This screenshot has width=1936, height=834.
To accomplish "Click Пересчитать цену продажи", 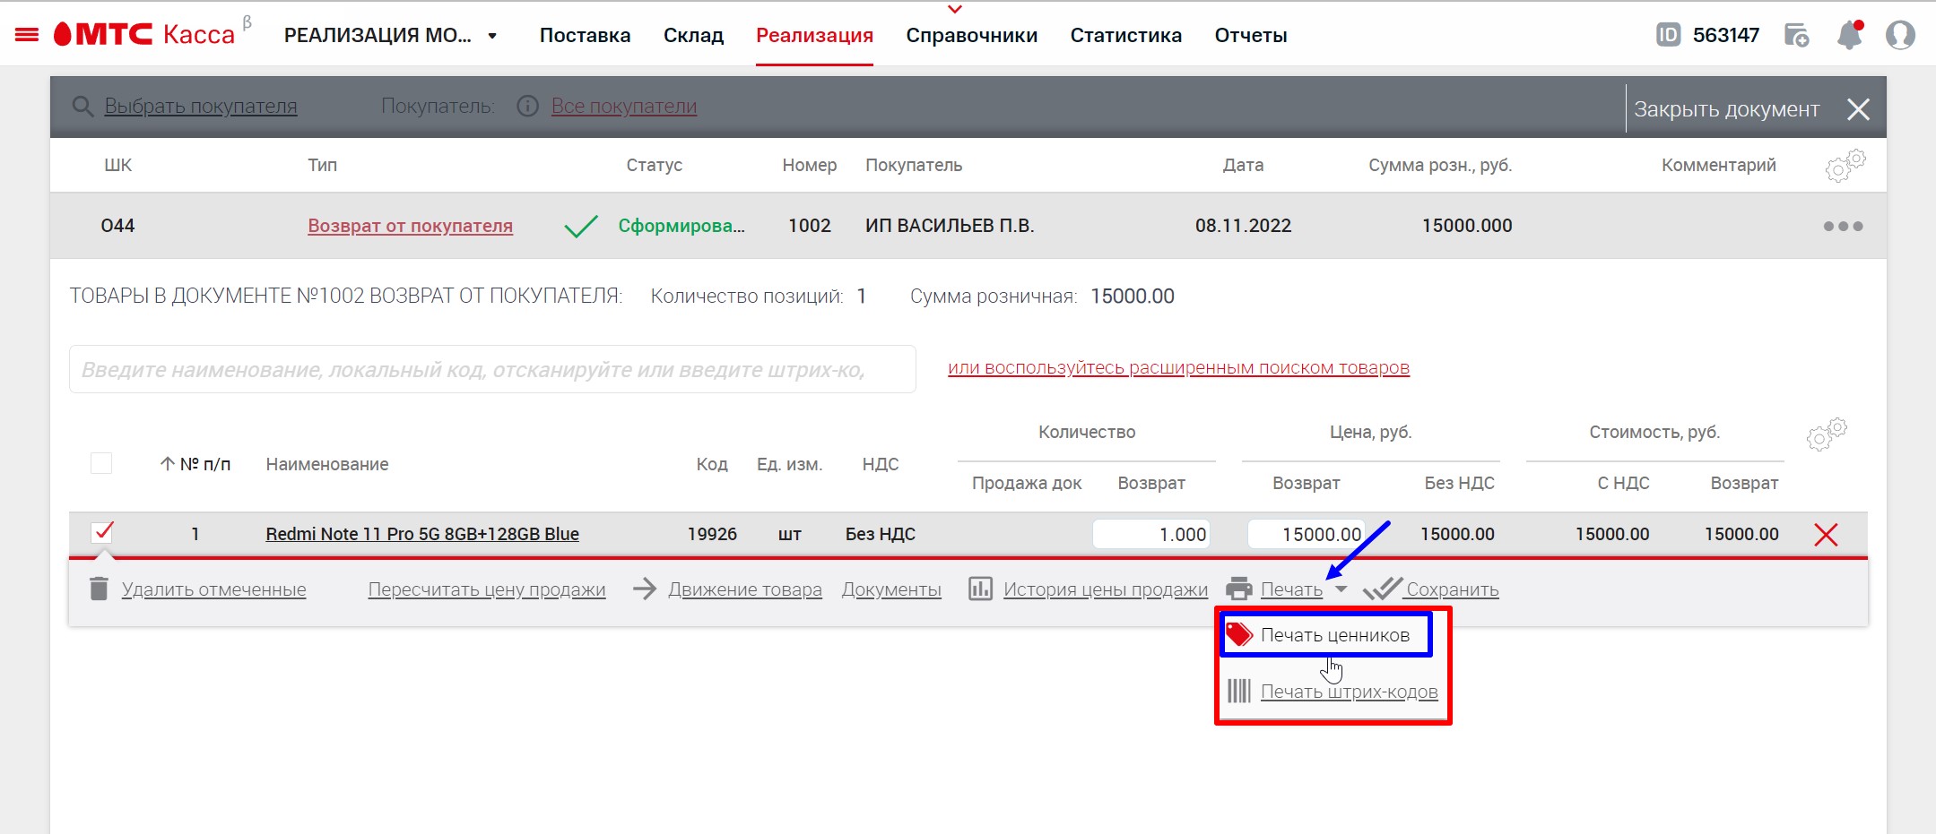I will click(x=487, y=589).
